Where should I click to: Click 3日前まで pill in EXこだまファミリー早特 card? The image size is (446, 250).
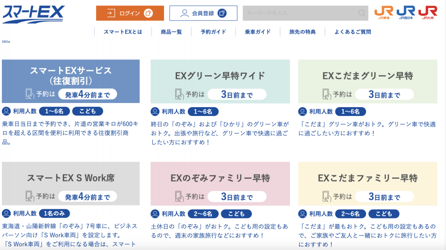385,197
